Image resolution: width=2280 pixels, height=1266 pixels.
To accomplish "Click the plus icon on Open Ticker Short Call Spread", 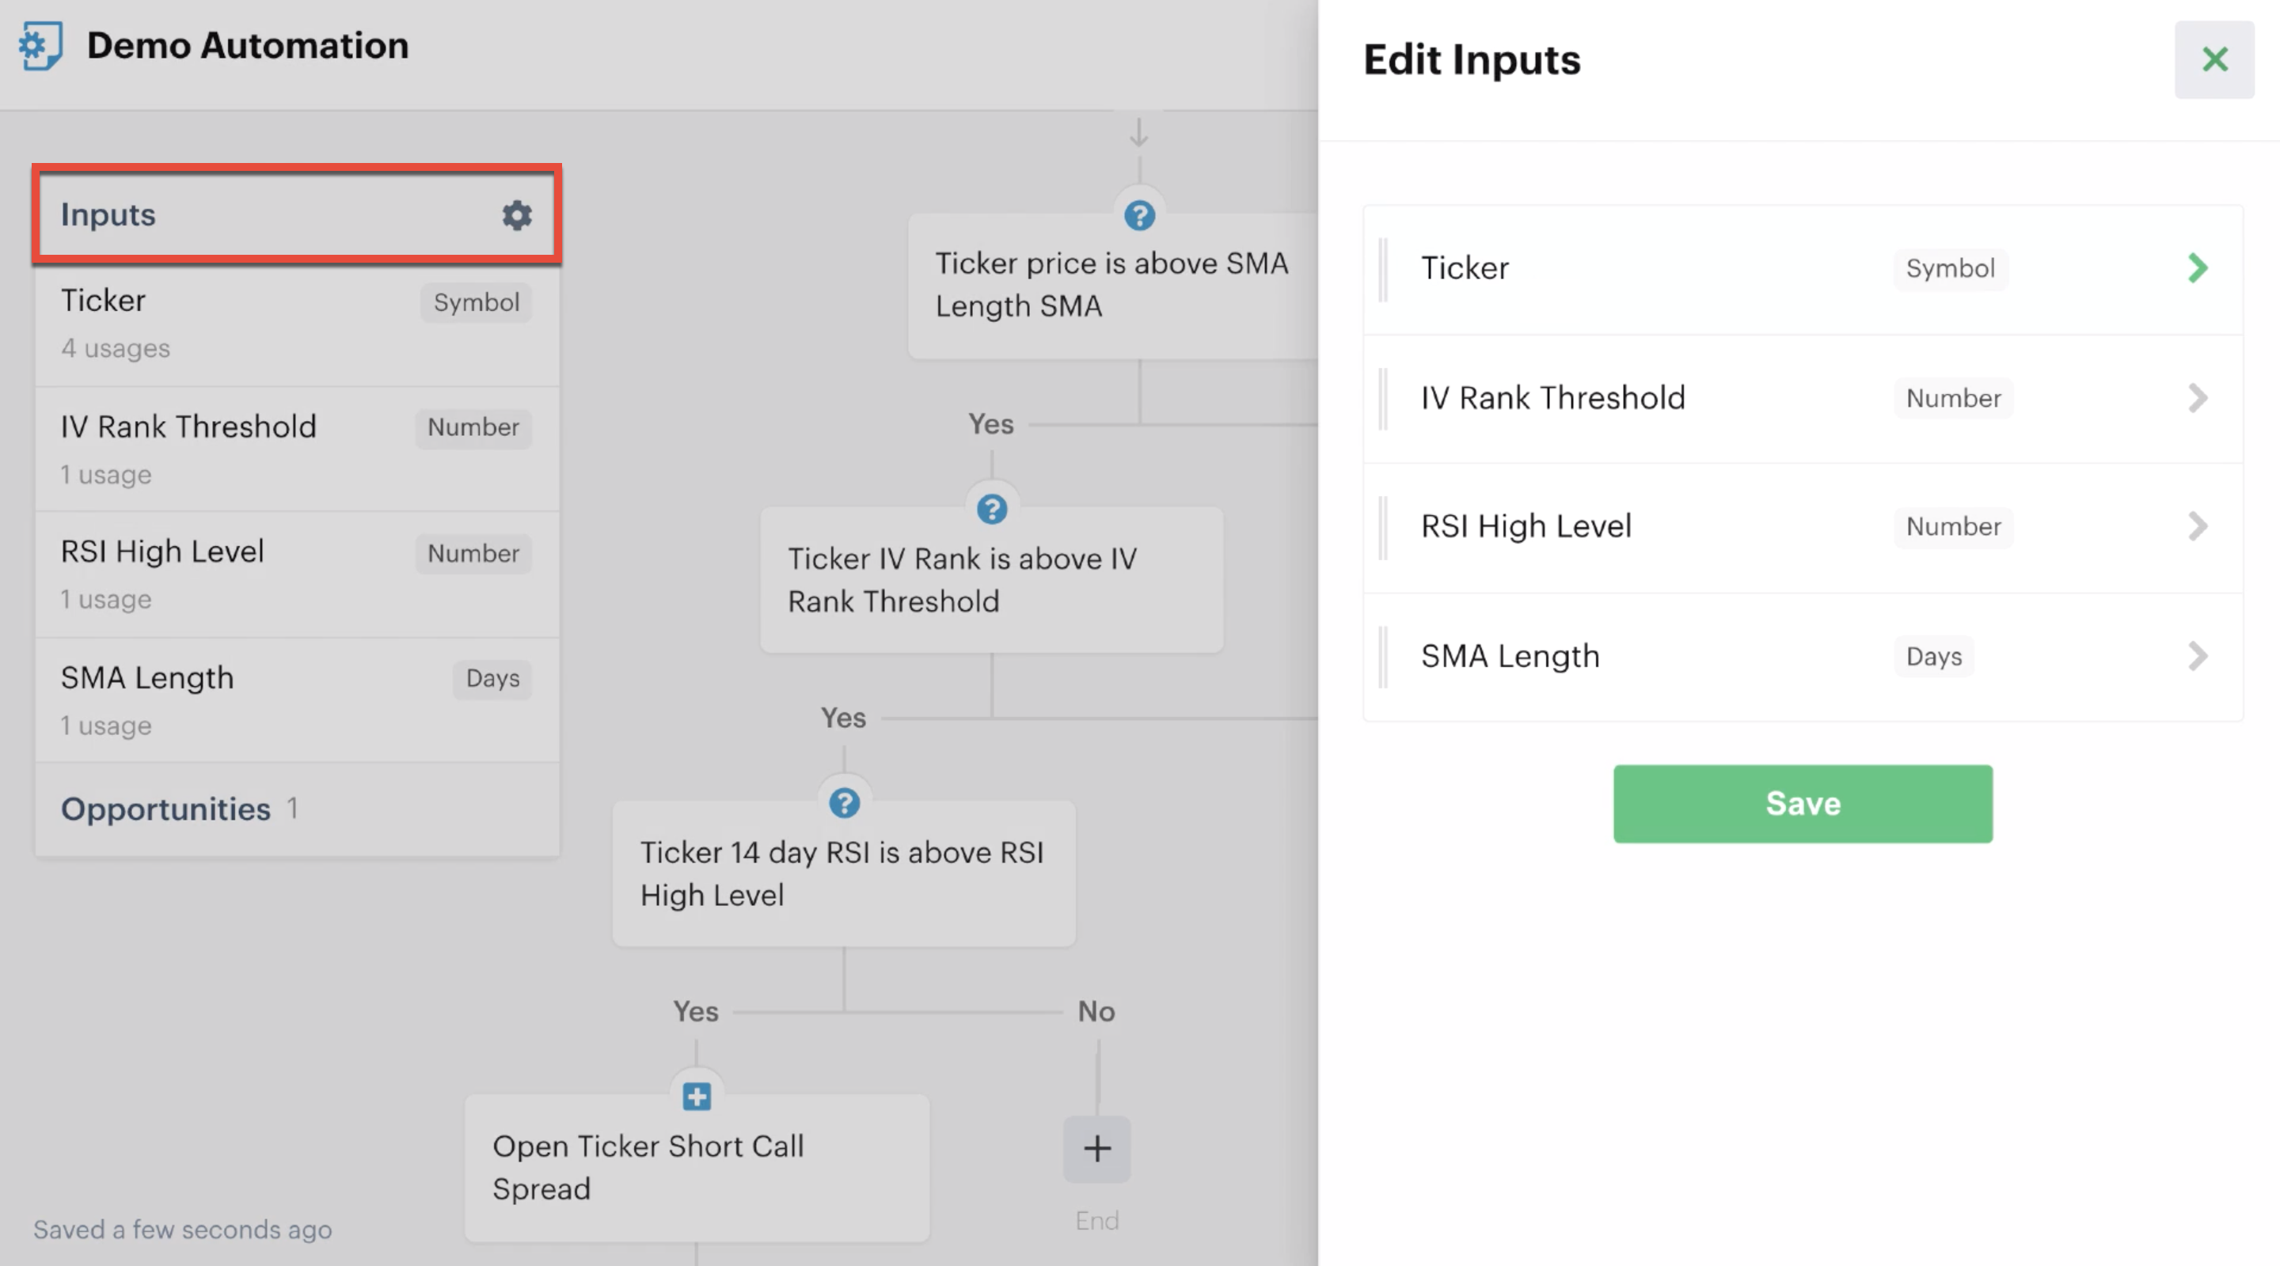I will point(696,1096).
